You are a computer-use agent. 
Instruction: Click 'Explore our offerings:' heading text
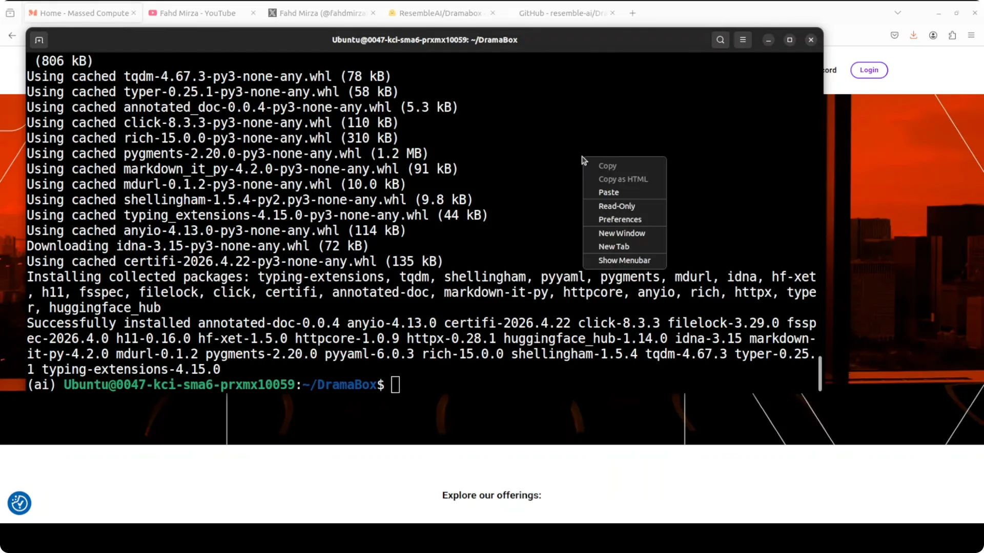click(x=491, y=495)
